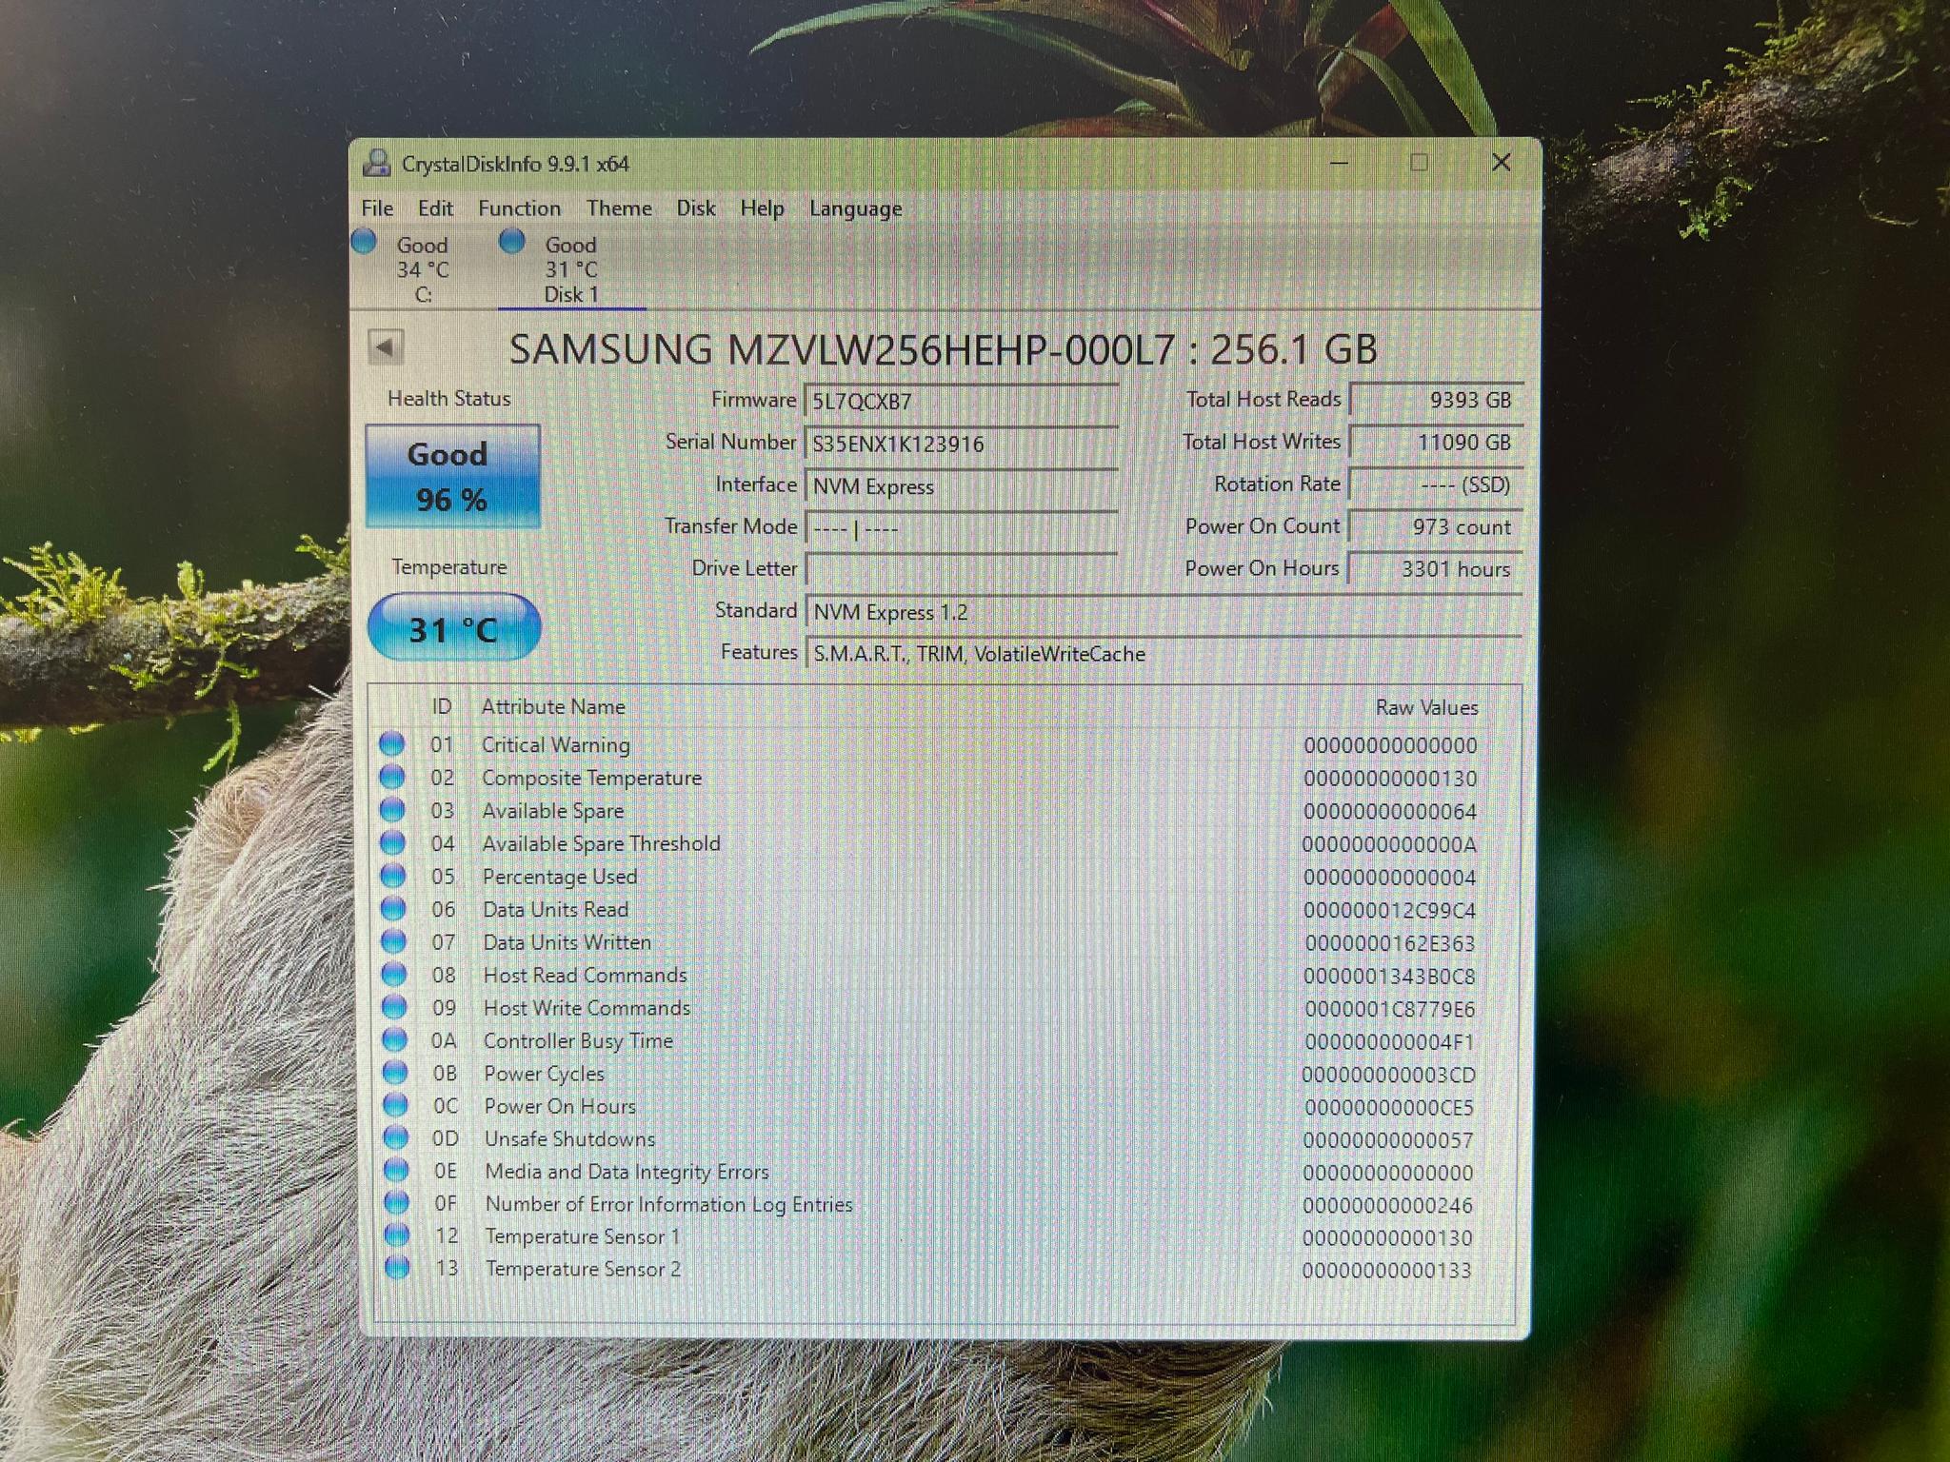Click status orb beside Controller Busy Time
The image size is (1950, 1462).
click(x=394, y=1039)
